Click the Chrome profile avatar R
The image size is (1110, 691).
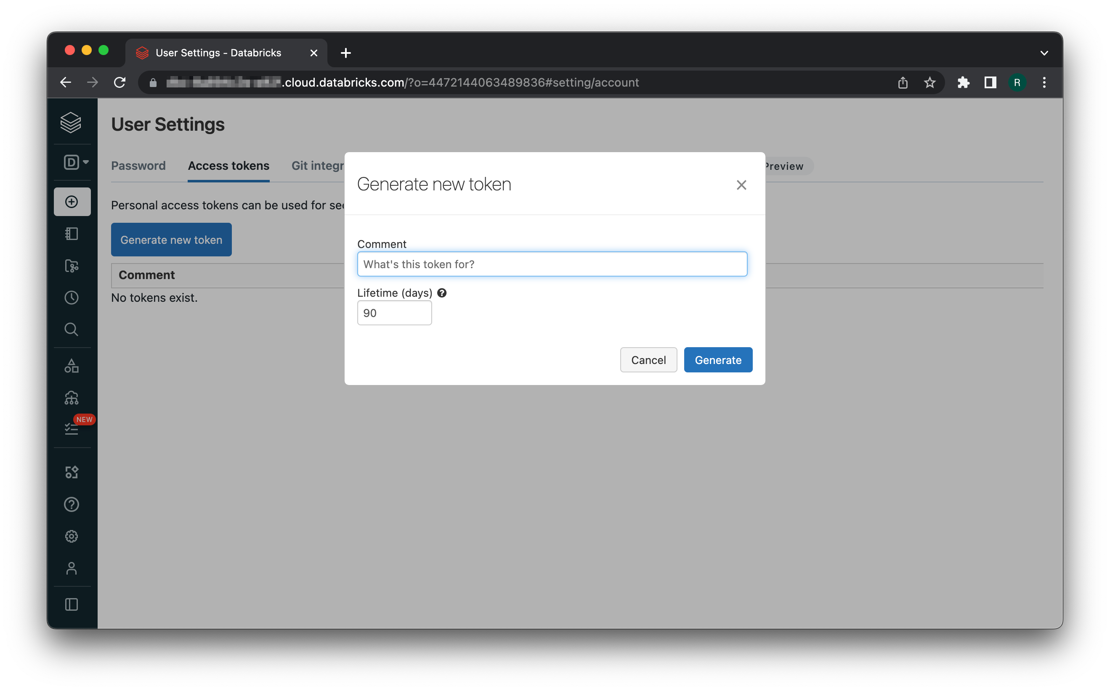(x=1017, y=83)
